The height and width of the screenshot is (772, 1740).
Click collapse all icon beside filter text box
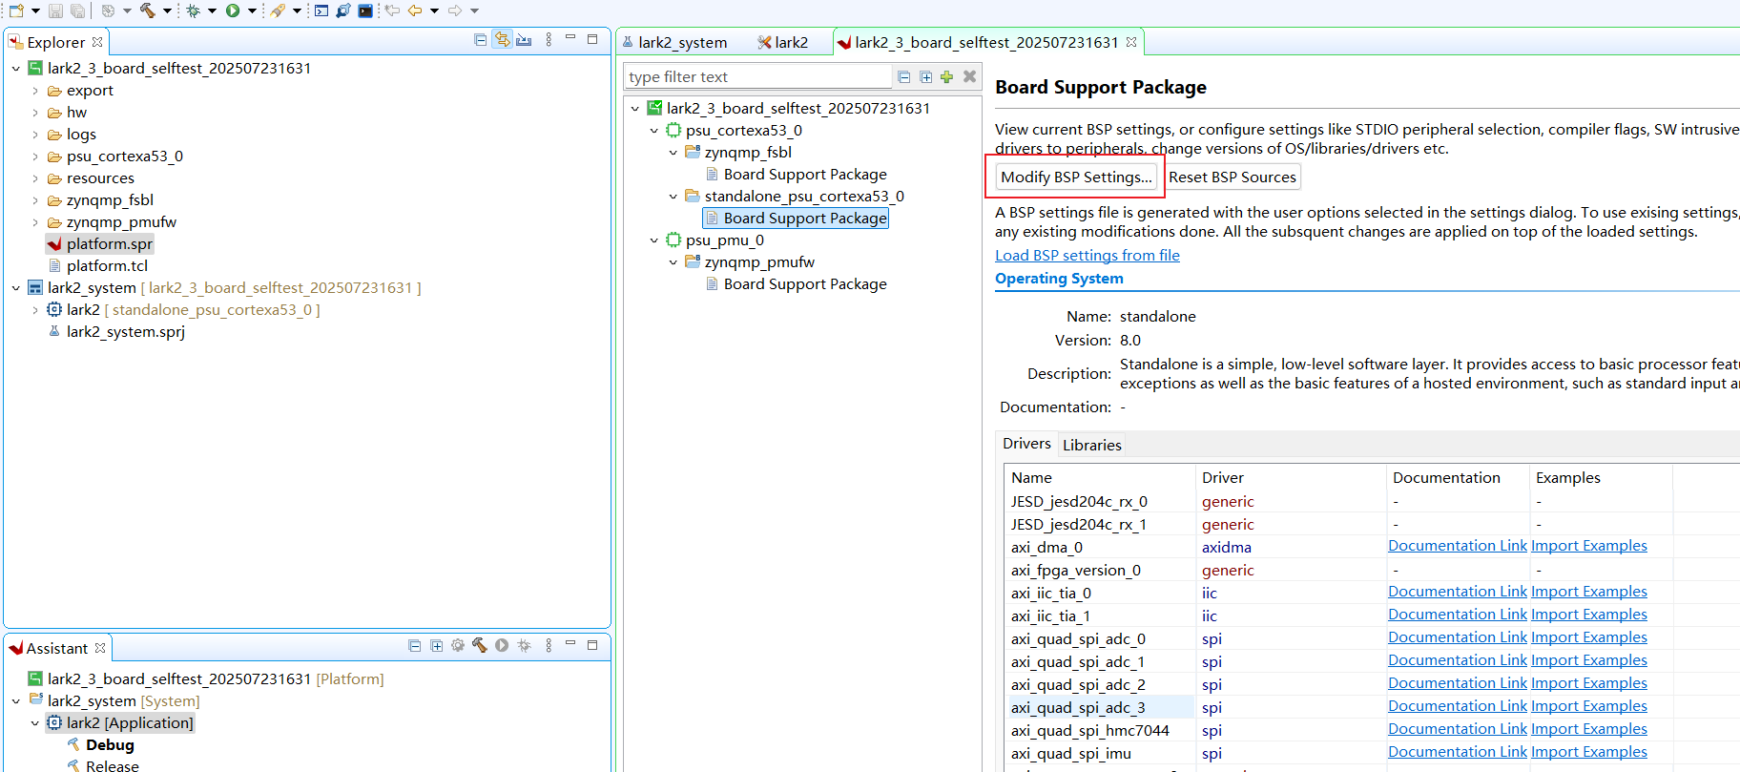[x=904, y=76]
